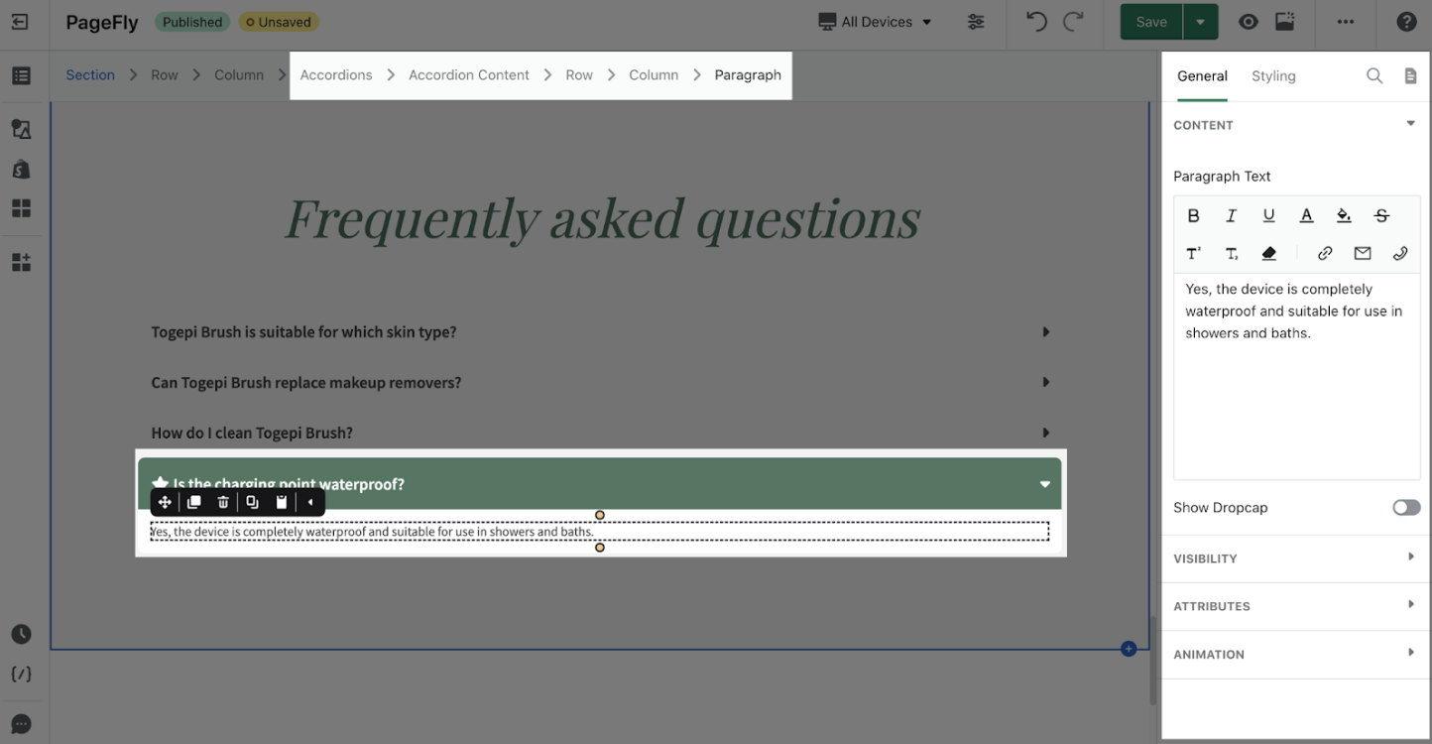Open the sections grid icon
Viewport: 1432px width, 744px height.
pos(21,208)
